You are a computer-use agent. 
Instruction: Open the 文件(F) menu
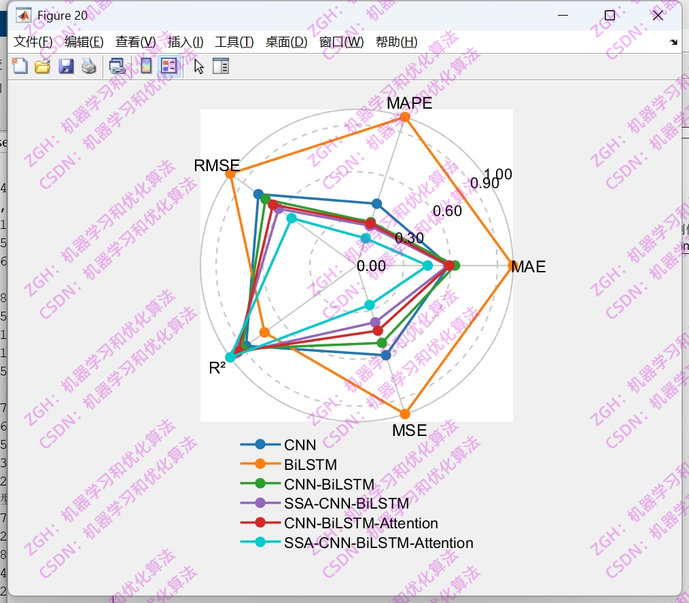click(33, 42)
